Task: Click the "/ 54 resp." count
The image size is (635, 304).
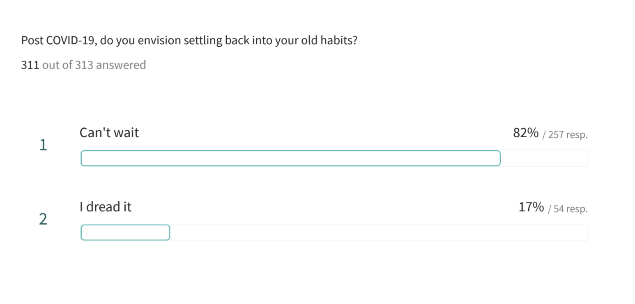Action: point(568,209)
